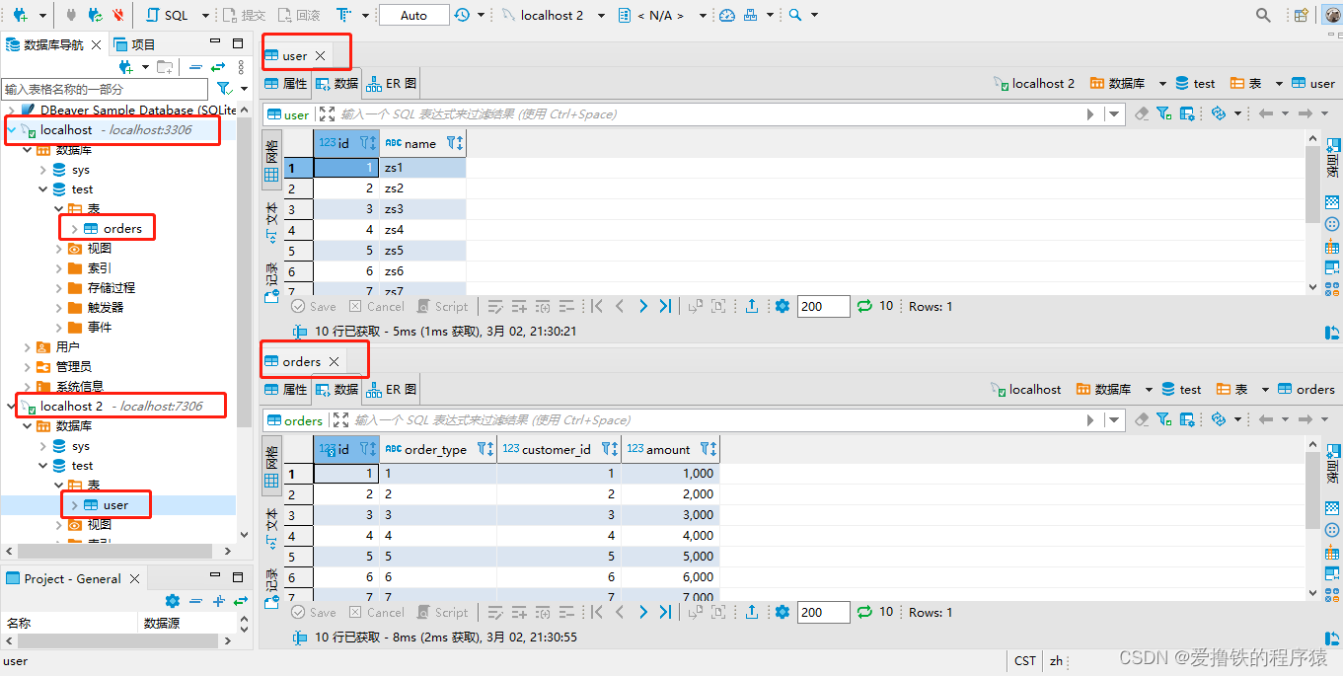
Task: Open ER 图 tab in orders editor
Action: 392,390
